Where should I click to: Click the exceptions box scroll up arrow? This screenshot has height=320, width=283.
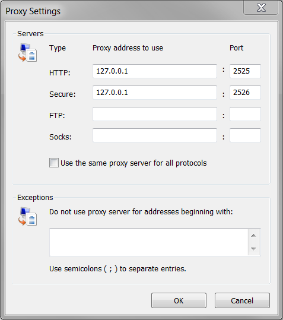(x=254, y=236)
